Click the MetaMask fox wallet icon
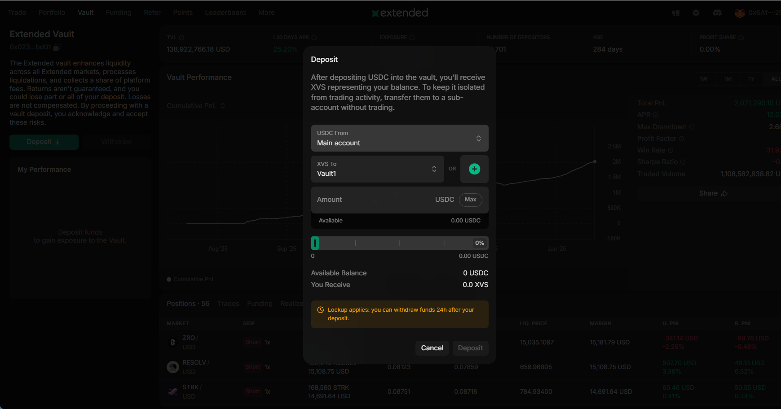This screenshot has height=409, width=781. pos(739,13)
